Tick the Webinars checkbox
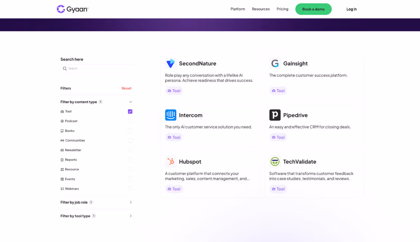The height and width of the screenshot is (242, 420). click(130, 189)
